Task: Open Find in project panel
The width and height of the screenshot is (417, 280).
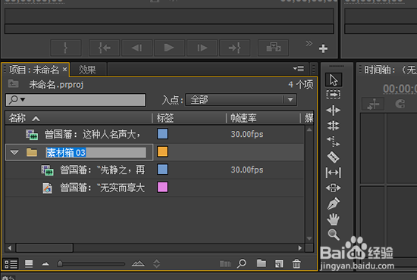Action: click(242, 263)
